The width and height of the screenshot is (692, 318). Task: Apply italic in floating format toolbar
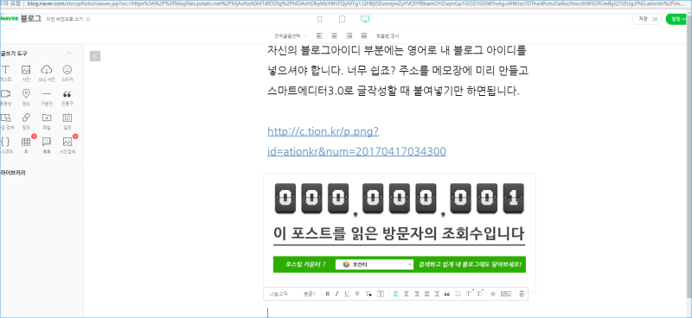point(336,294)
